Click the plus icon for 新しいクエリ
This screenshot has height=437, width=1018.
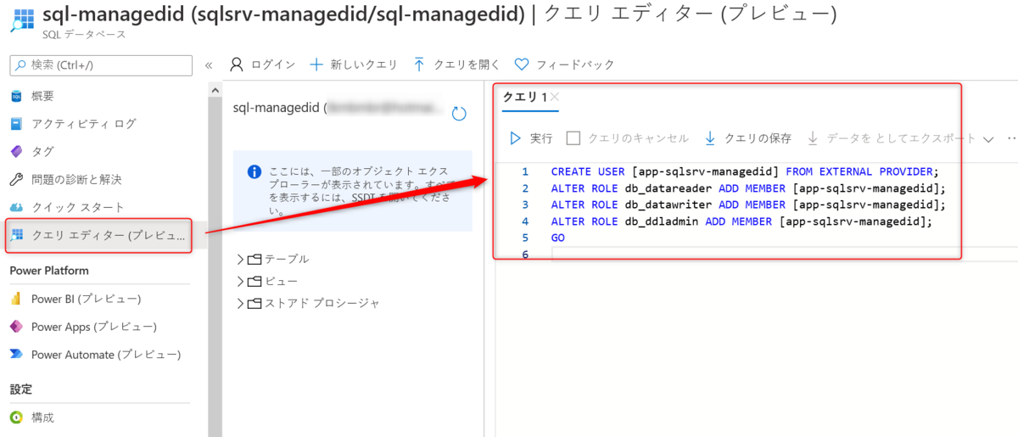[x=316, y=64]
